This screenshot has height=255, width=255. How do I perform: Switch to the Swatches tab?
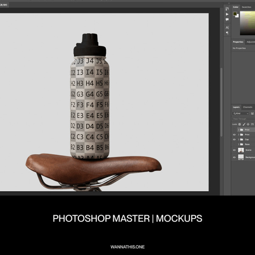[246, 7]
